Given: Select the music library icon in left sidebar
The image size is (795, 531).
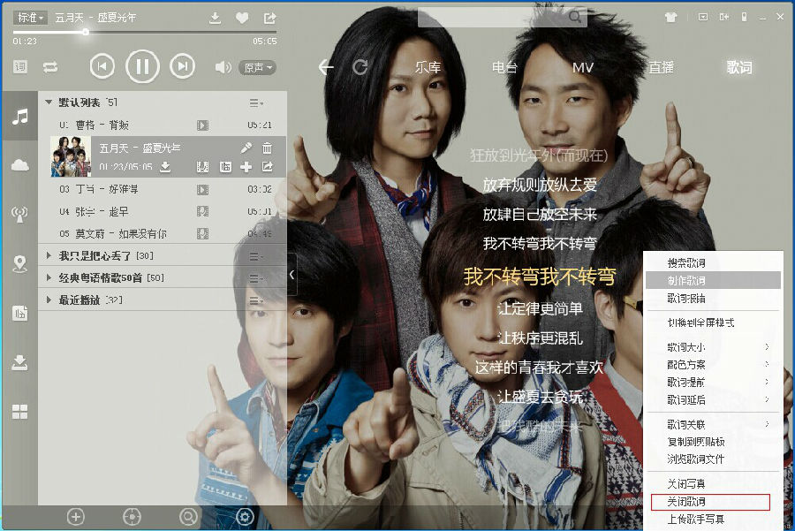Looking at the screenshot, I should (x=21, y=116).
